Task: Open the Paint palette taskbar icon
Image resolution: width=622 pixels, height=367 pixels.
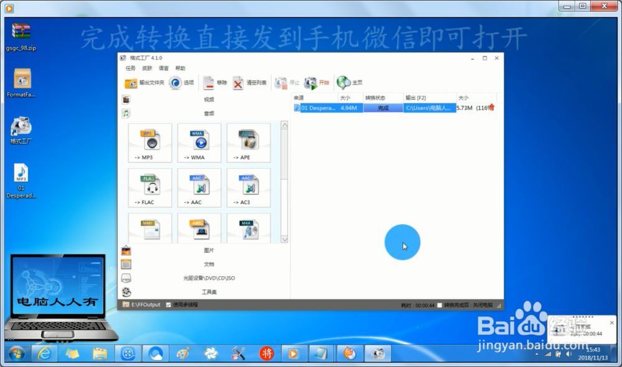Action: (x=183, y=353)
